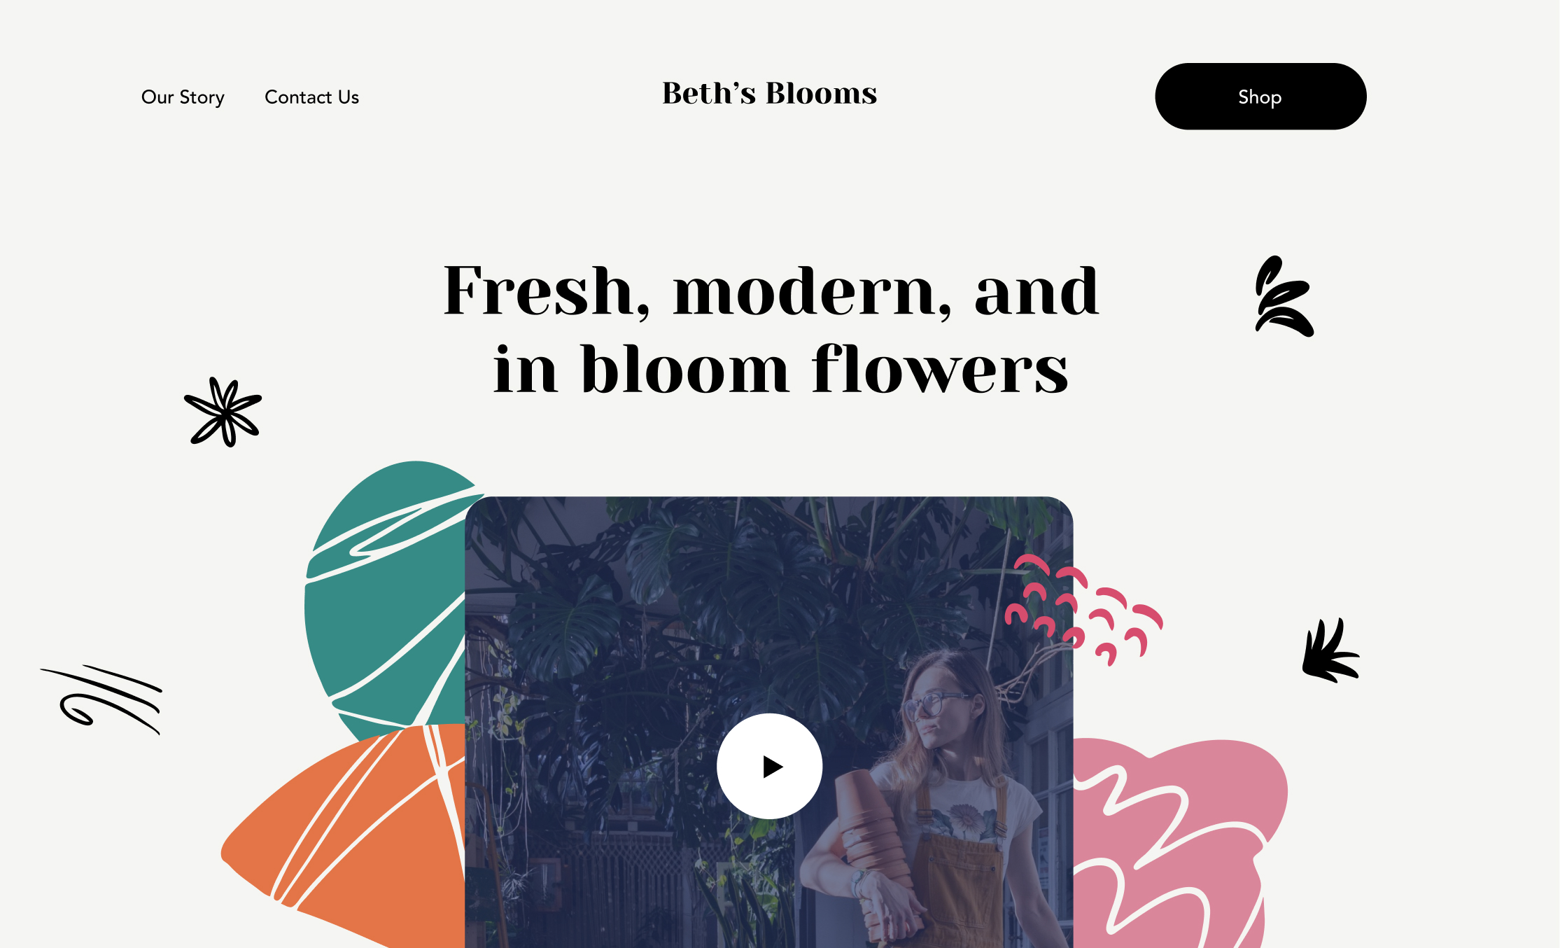Screen dimensions: 1560x948
Task: Click the black leafy sprig icon near headline
Action: [x=1284, y=296]
